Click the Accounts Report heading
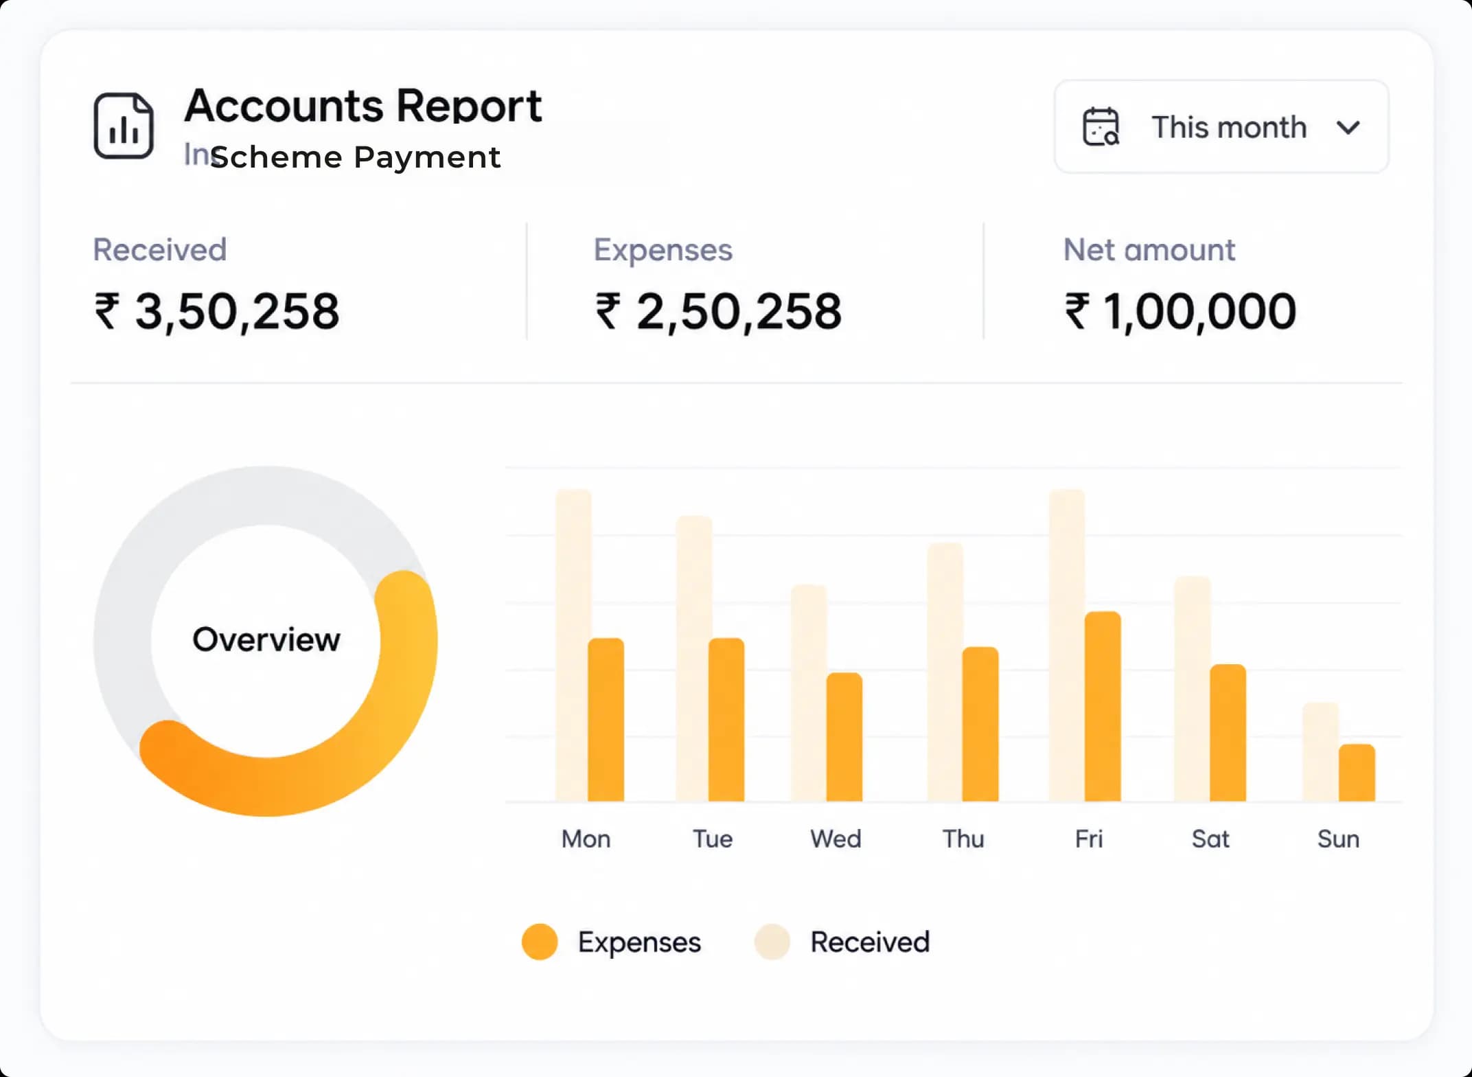The image size is (1472, 1077). (363, 106)
